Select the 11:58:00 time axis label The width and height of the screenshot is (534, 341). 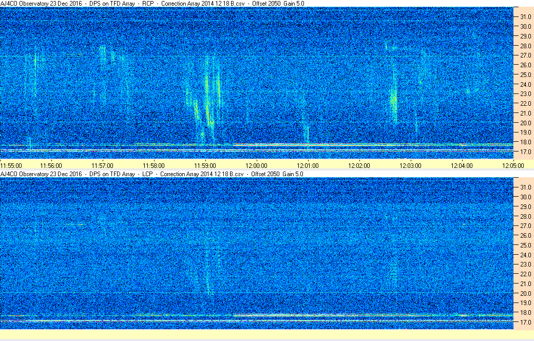154,166
